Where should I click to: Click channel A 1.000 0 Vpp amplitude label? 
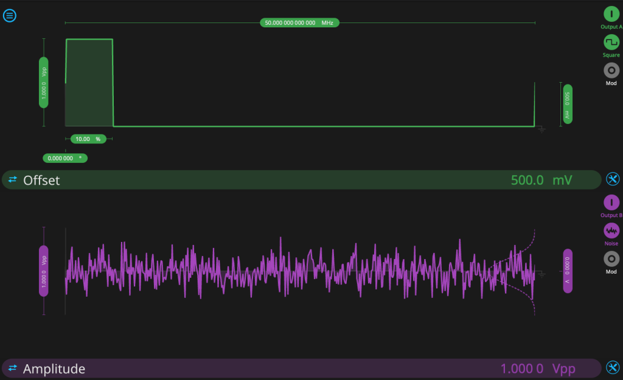[44, 82]
